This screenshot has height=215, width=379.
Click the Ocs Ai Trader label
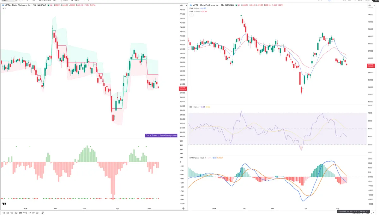pyautogui.click(x=151, y=135)
